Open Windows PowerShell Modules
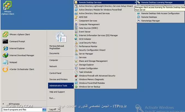Viewport: 185px width, 112px height. tap(92, 83)
